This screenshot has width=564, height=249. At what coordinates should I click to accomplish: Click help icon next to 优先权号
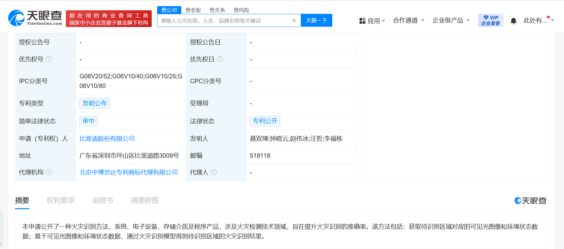pos(49,59)
